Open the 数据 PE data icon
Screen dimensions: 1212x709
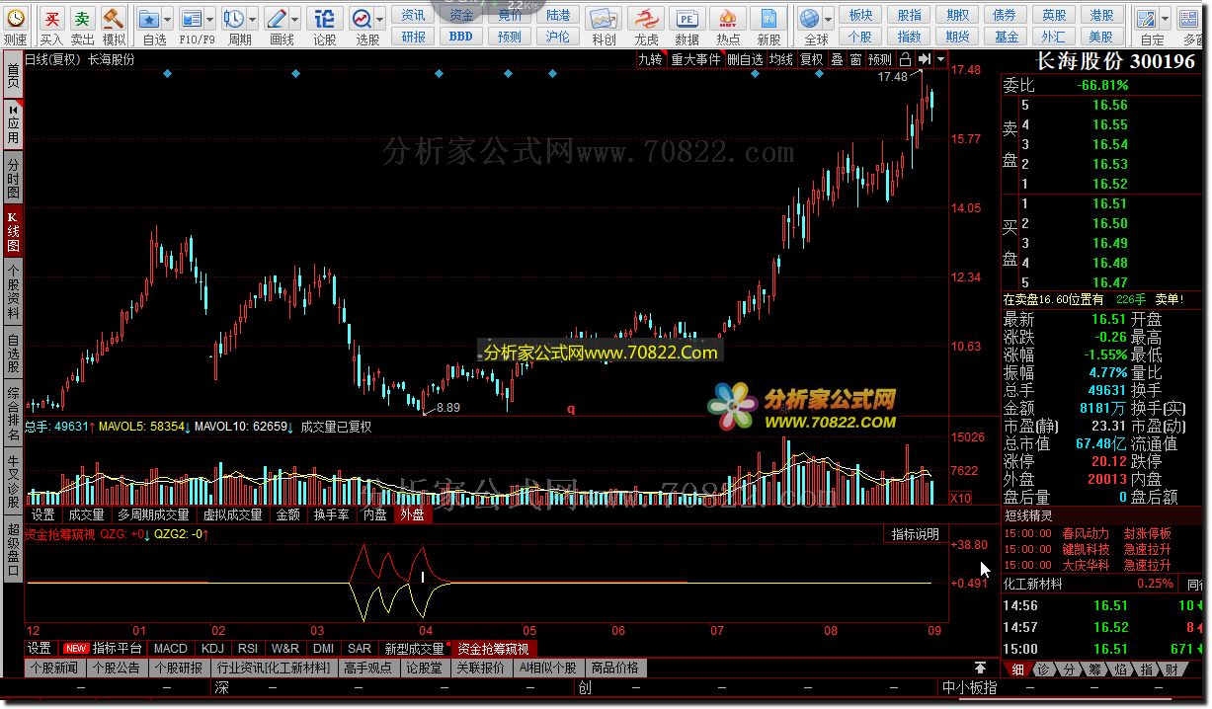coord(687,18)
